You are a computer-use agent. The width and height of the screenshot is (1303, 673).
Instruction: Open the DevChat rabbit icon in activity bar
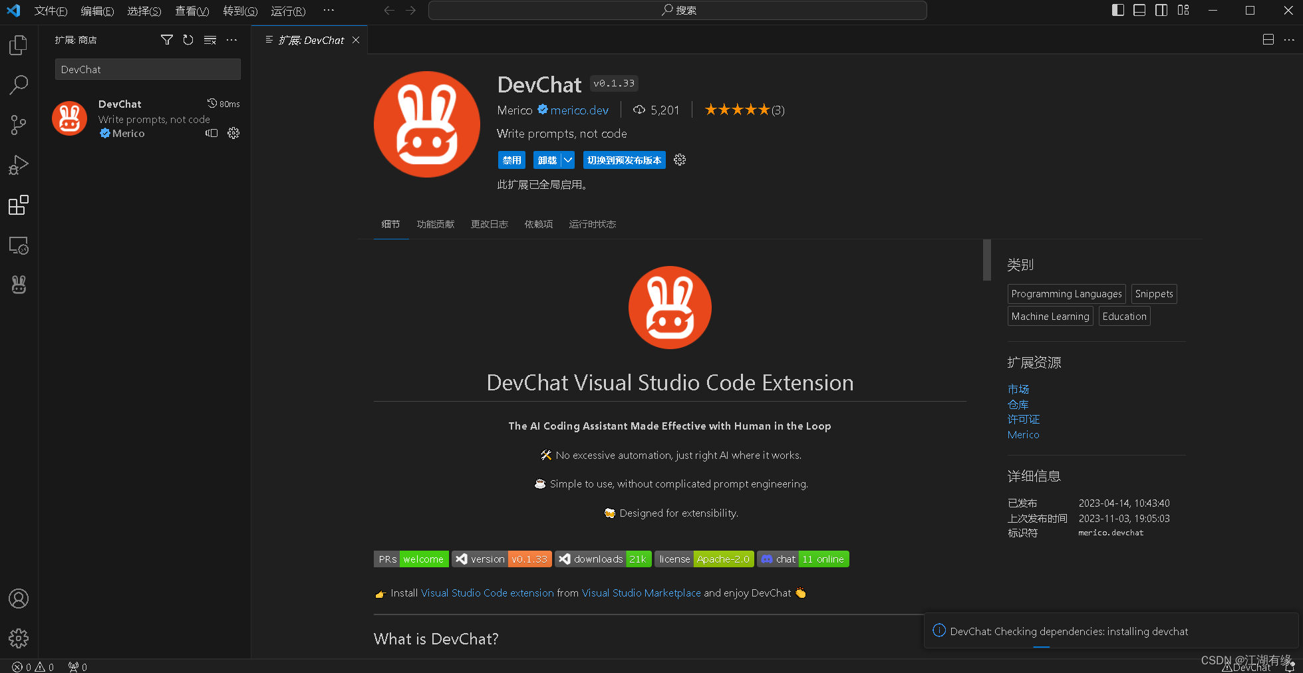[19, 285]
